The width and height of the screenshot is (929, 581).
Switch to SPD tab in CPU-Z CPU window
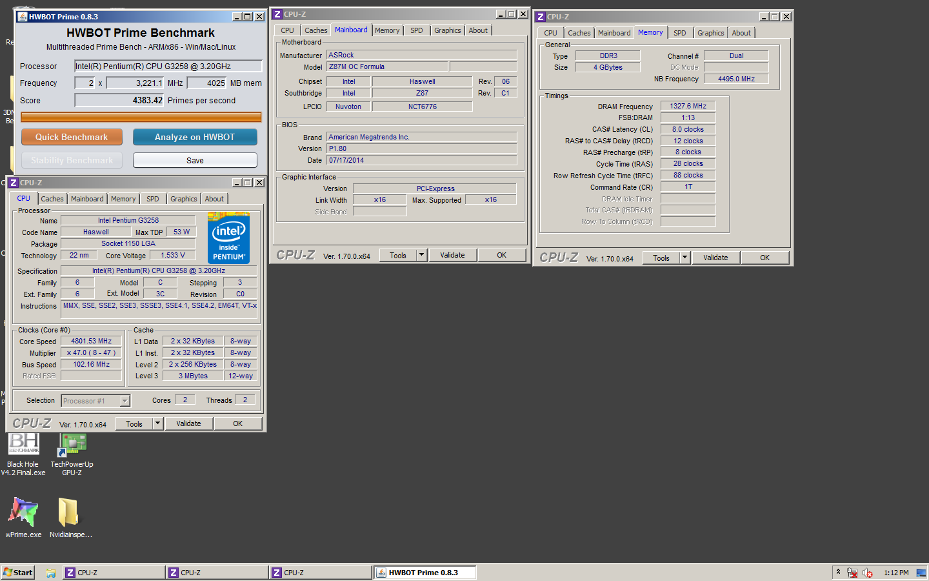152,199
